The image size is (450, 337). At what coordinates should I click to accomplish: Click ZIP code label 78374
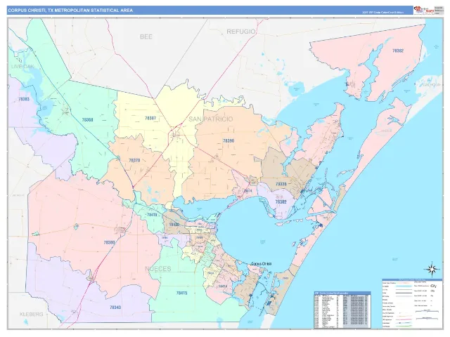tap(247, 190)
